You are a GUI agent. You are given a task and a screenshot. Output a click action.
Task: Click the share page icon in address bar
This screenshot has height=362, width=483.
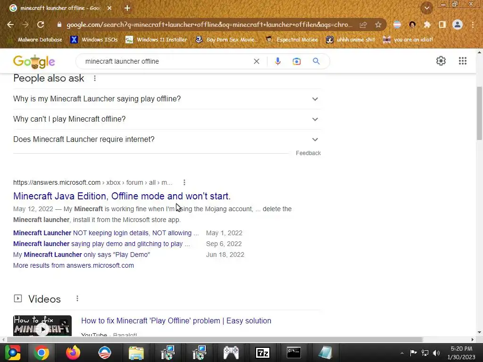point(363,25)
